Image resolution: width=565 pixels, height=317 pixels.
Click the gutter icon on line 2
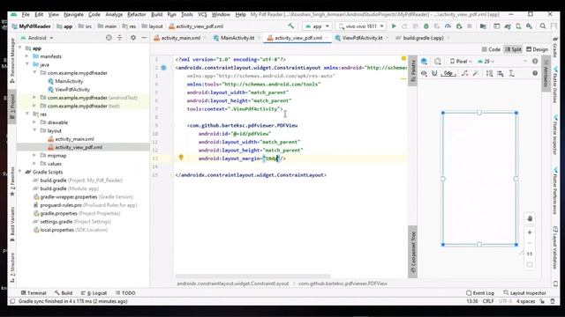tap(163, 68)
